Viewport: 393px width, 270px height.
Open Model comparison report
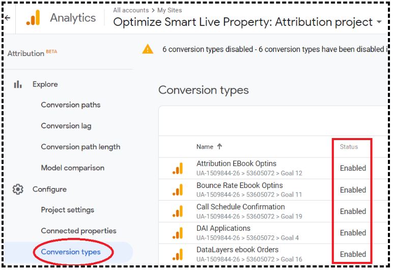73,168
